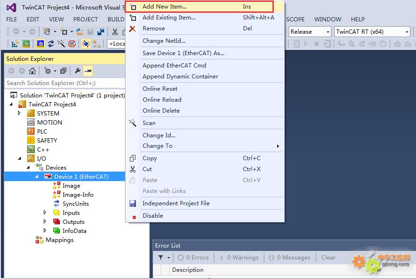Open the PROJECT menu
416x279 pixels.
(86, 19)
